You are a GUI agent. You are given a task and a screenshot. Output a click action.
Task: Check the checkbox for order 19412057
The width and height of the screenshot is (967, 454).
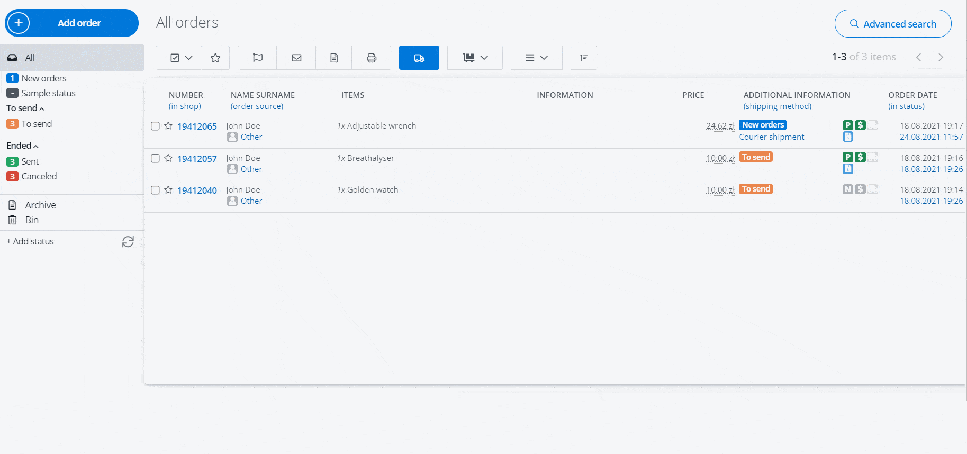[155, 158]
